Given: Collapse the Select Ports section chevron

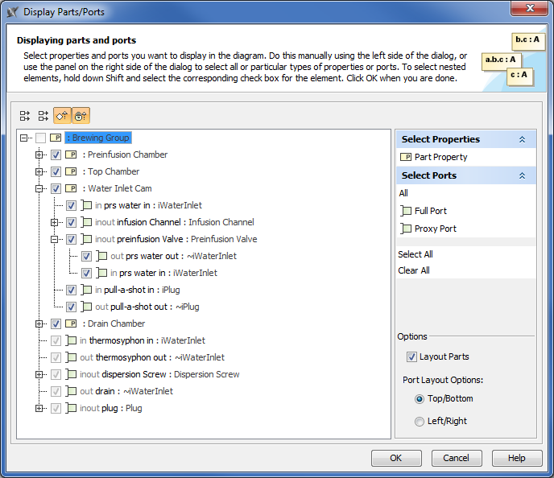Looking at the screenshot, I should pyautogui.click(x=523, y=175).
